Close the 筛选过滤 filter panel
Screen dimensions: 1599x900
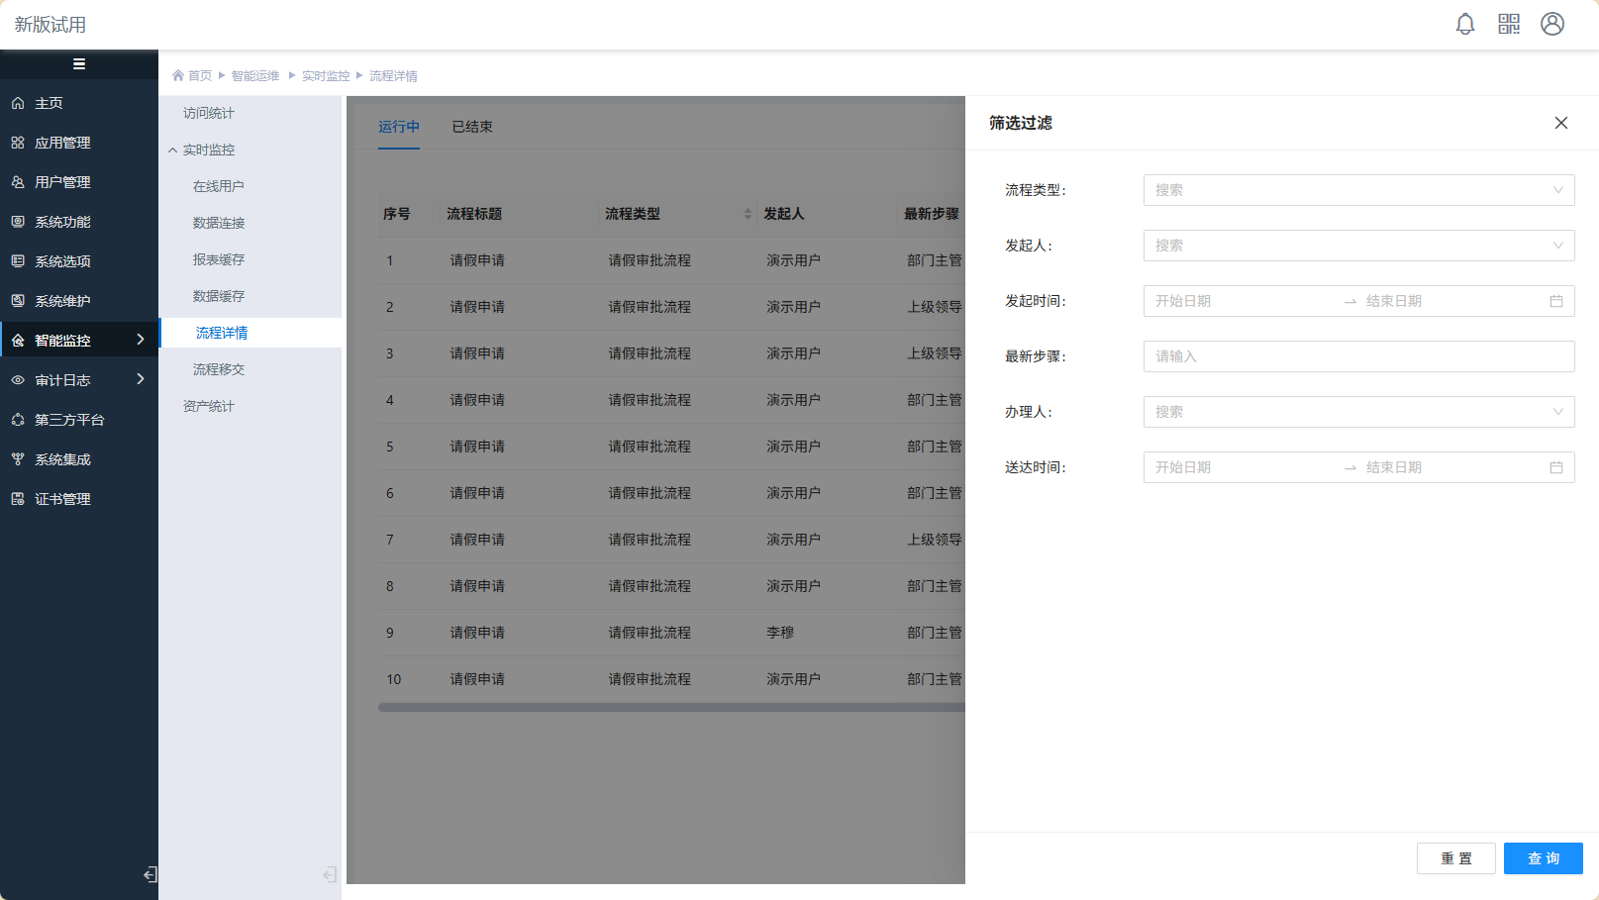tap(1560, 123)
